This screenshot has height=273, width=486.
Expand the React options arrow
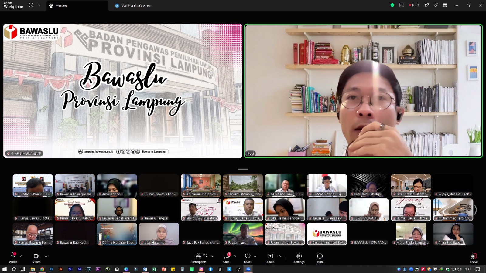[x=255, y=256]
